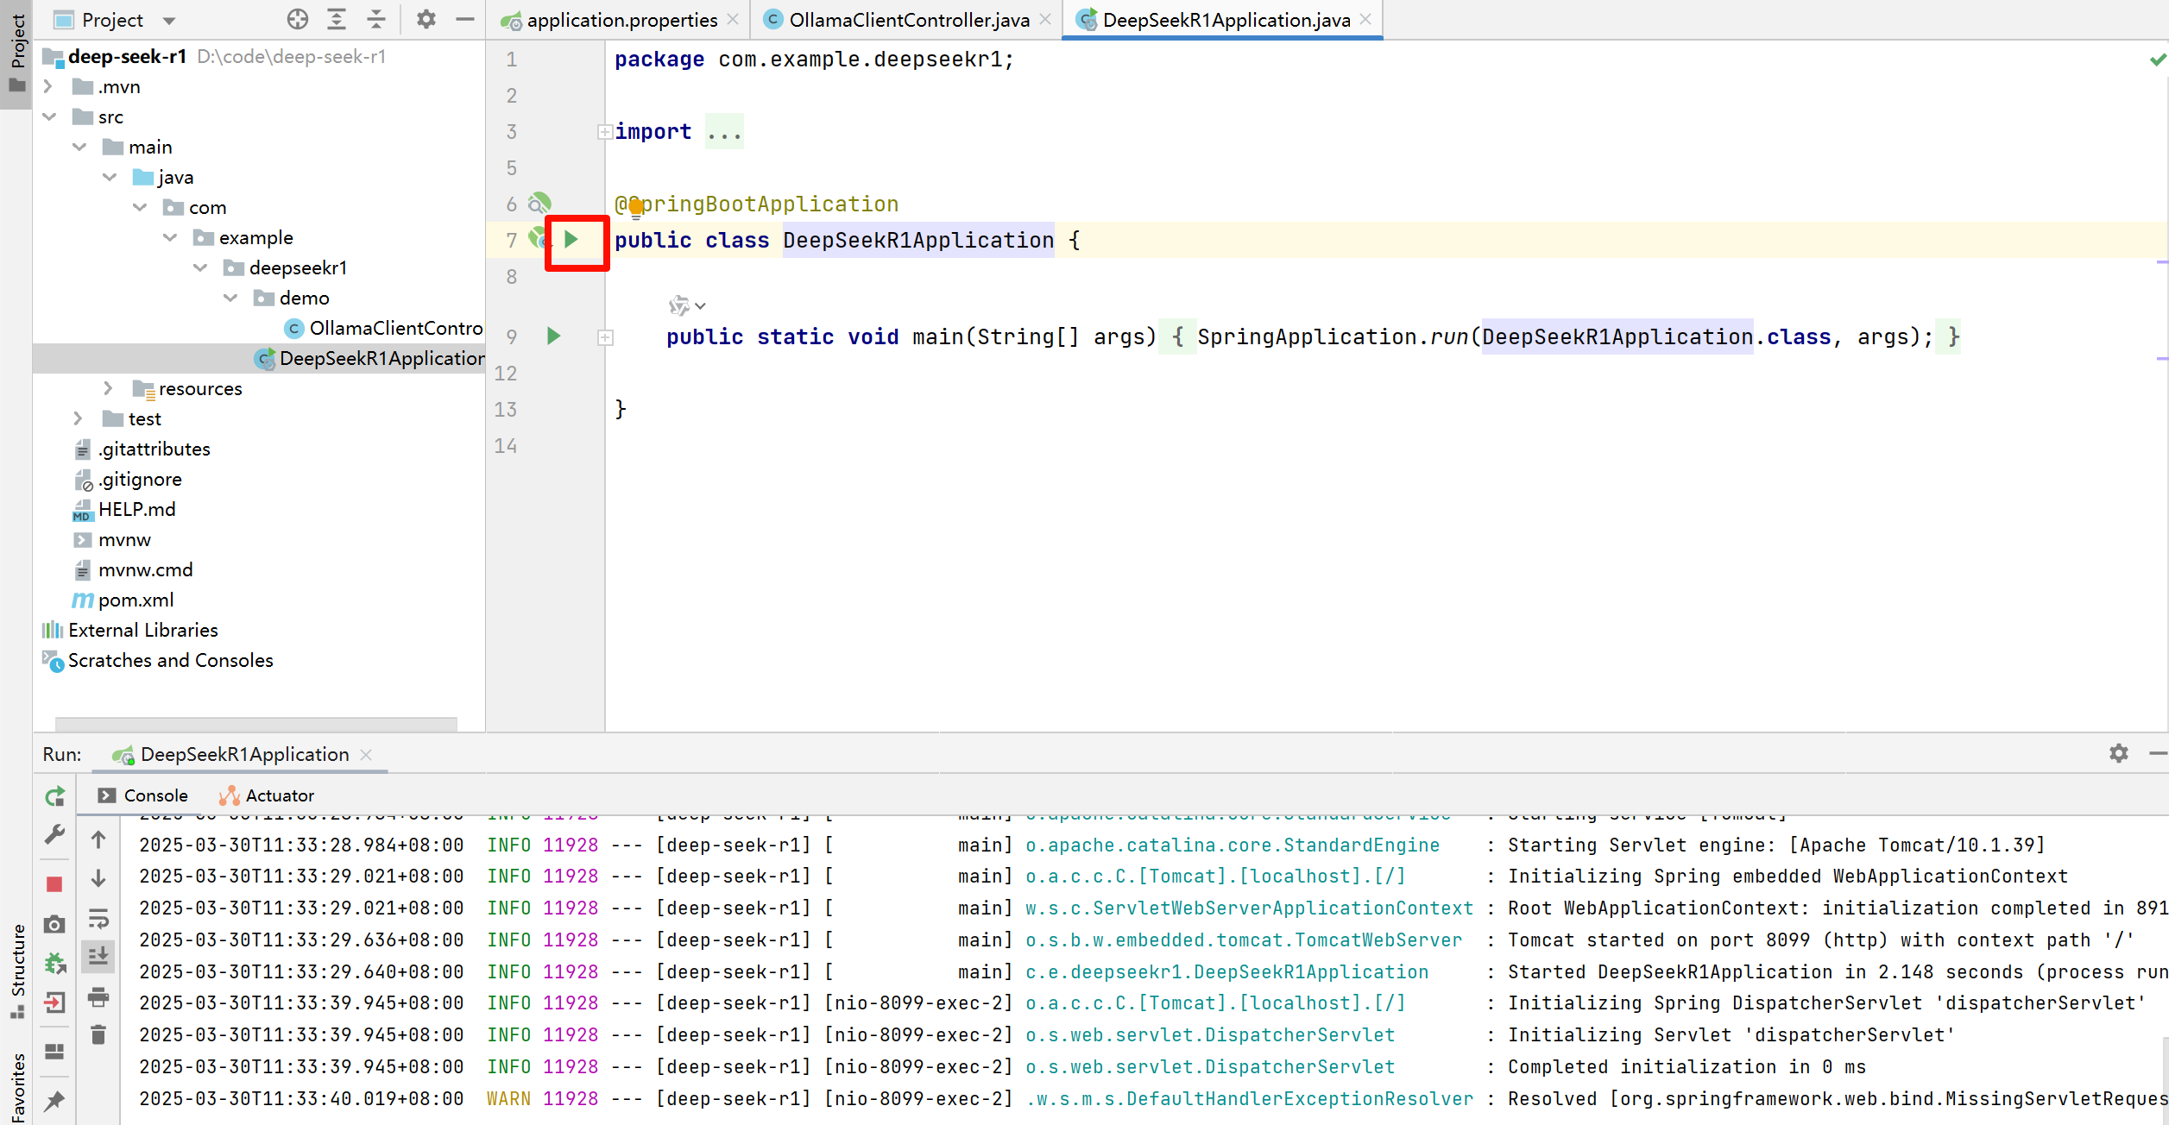This screenshot has height=1125, width=2169.
Task: Rerun DeepSeekR1Application with the green rerun icon
Action: pos(55,796)
